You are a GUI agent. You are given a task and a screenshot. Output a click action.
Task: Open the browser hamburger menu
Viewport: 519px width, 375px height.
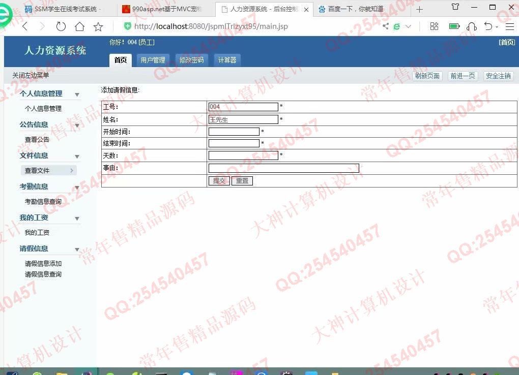509,26
